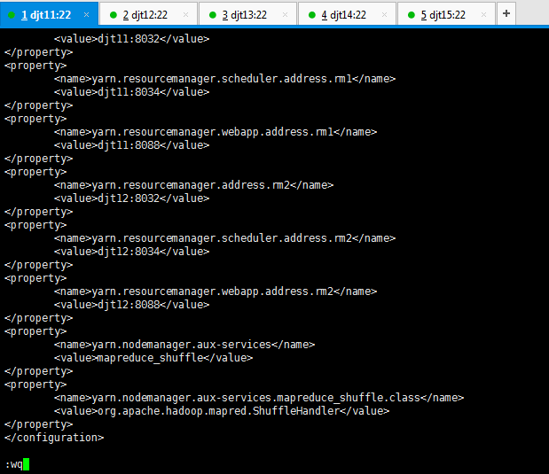The width and height of the screenshot is (549, 474).
Task: Click yarn.resourcemanager.webapp.address.rm2 name line
Action: coord(216,291)
